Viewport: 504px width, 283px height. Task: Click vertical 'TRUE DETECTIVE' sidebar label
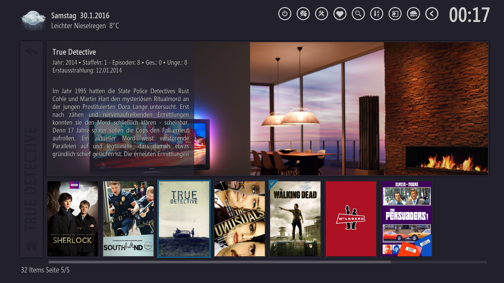point(31,179)
